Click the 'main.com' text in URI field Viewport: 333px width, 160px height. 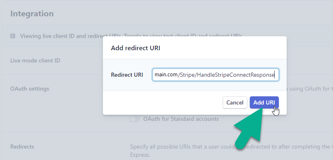(x=166, y=75)
